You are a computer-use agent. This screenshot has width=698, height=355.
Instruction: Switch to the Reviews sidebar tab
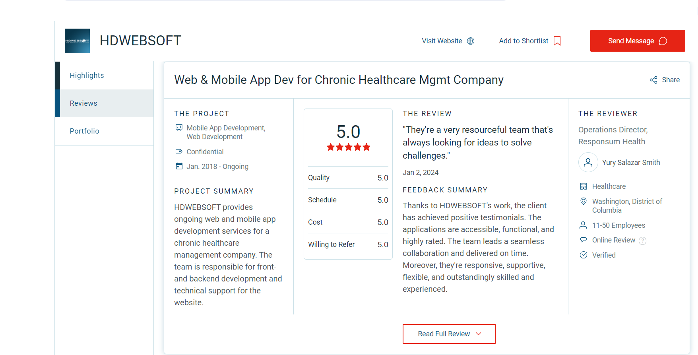click(83, 103)
